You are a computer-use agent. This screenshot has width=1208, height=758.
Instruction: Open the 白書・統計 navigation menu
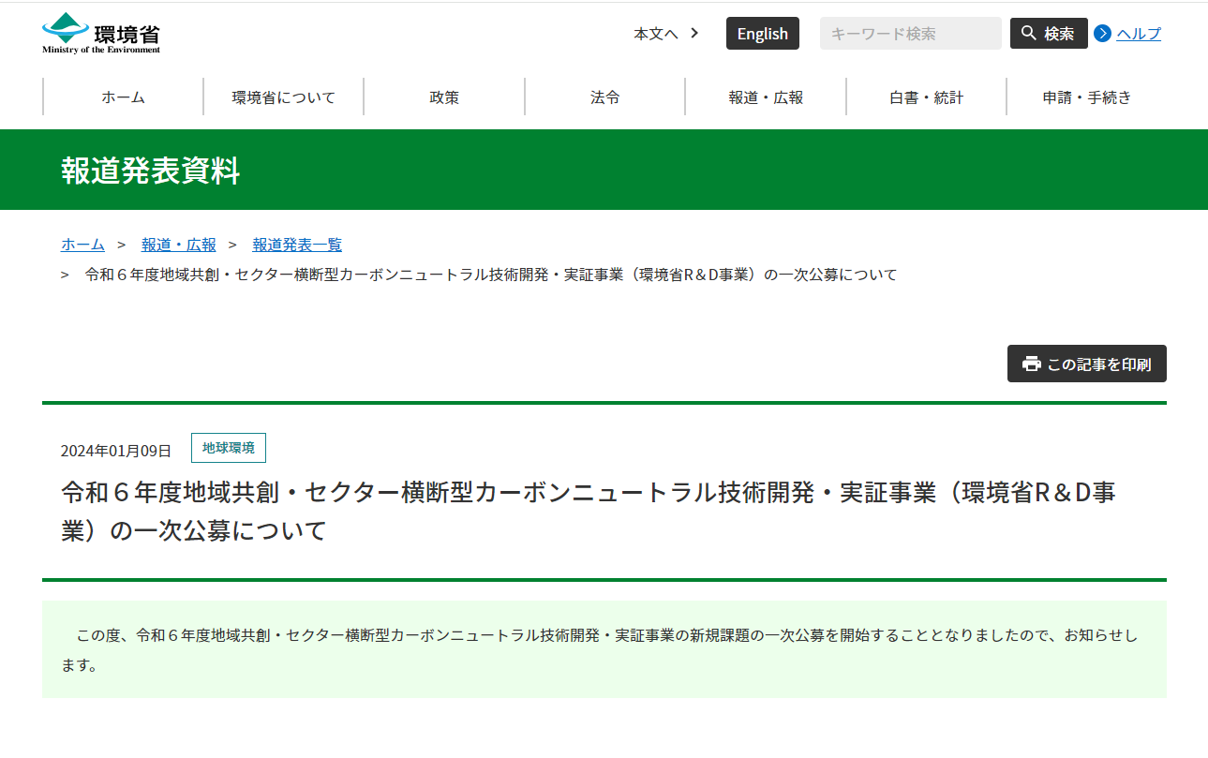926,97
